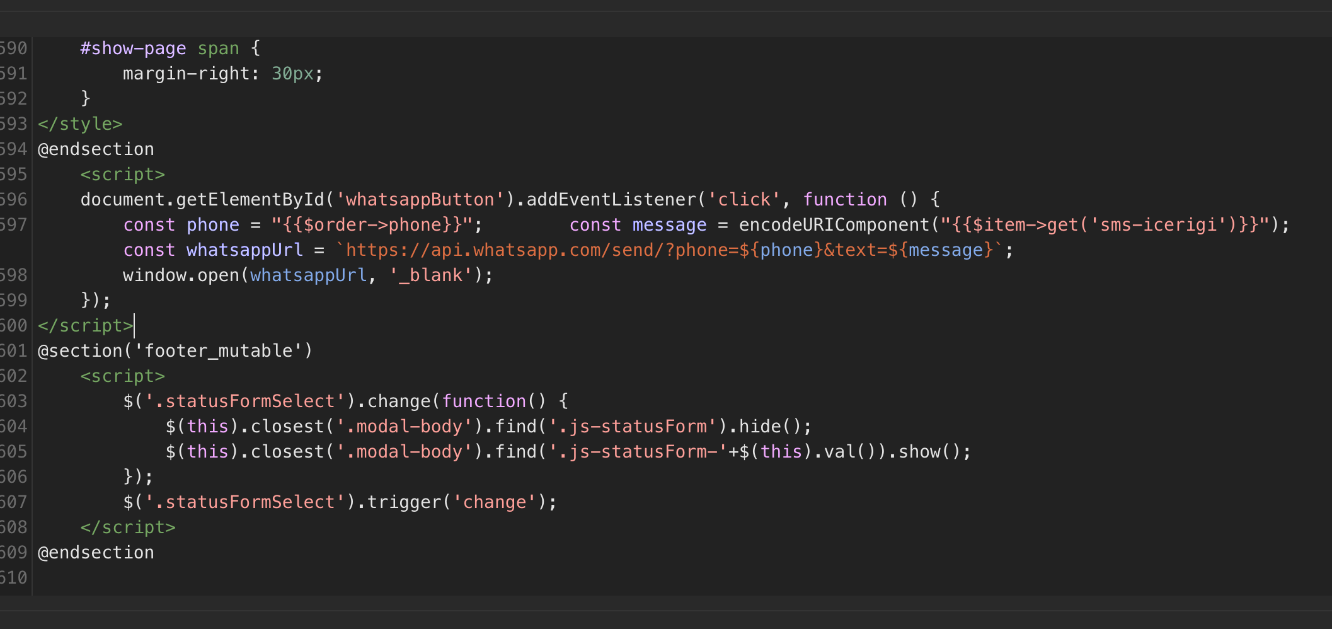Place cursor on the closing </style> tag
The image size is (1332, 629).
point(80,124)
